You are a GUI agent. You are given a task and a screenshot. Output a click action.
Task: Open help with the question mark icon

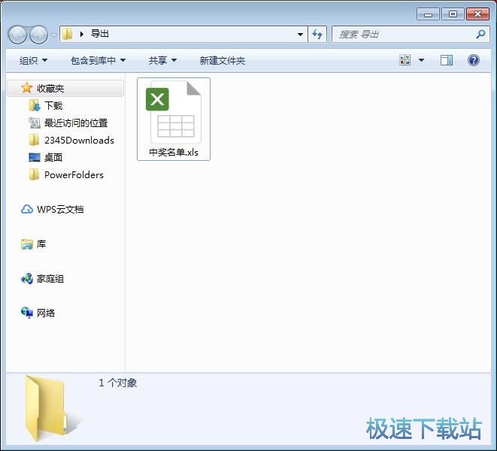[474, 60]
